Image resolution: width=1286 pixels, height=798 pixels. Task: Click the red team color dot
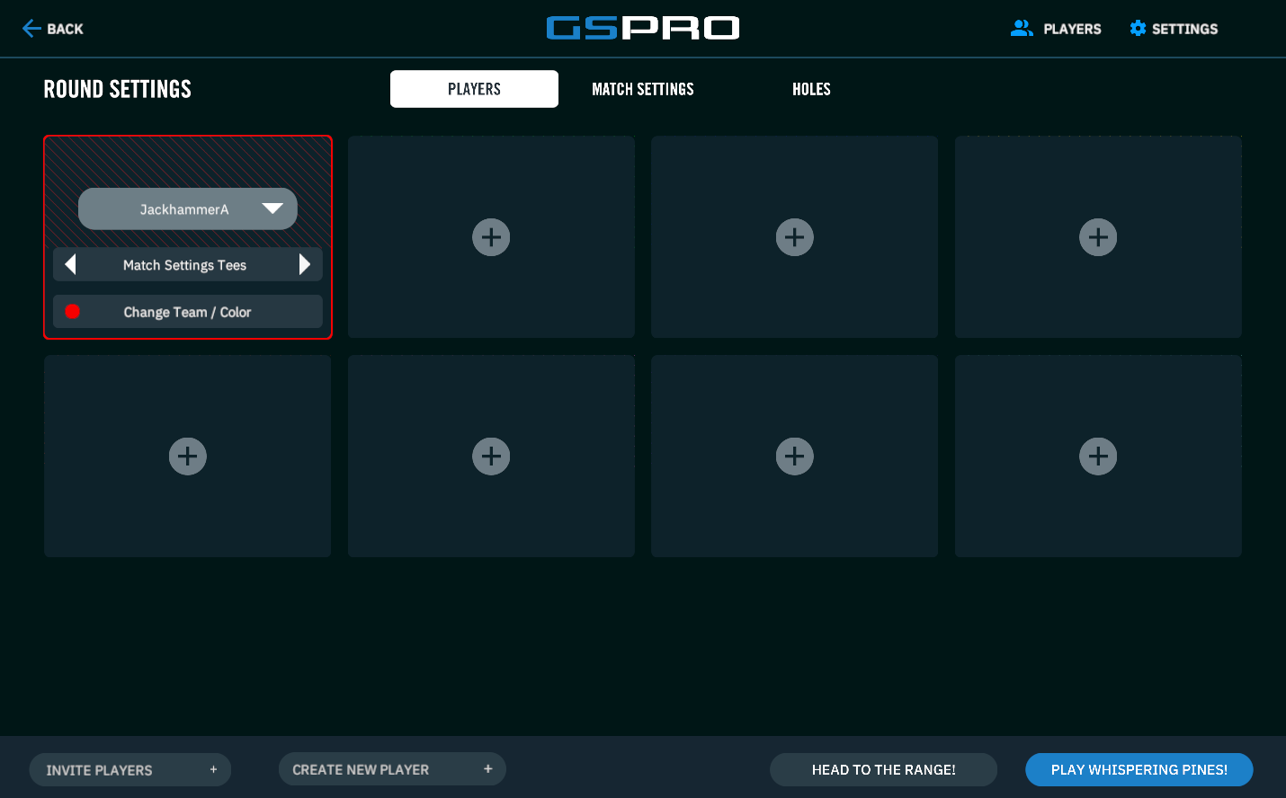point(73,312)
